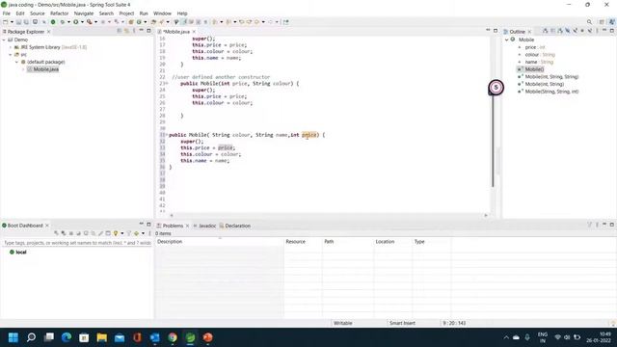The image size is (617, 347).
Task: Select local entry in Boot Dashboard
Action: tap(18, 253)
